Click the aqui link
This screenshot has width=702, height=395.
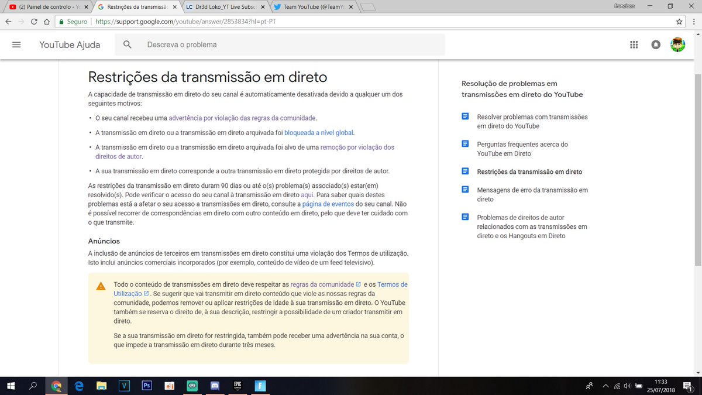tap(308, 194)
